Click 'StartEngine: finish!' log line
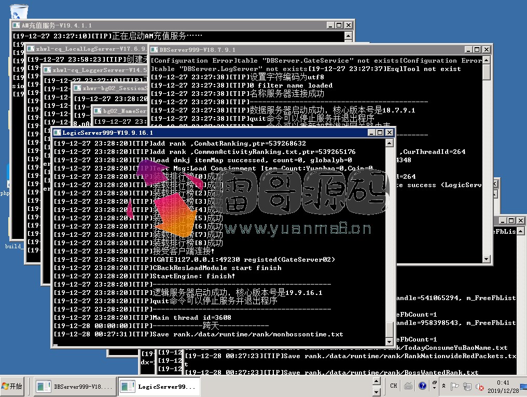Viewport: 527px width, 397px height. (145, 276)
